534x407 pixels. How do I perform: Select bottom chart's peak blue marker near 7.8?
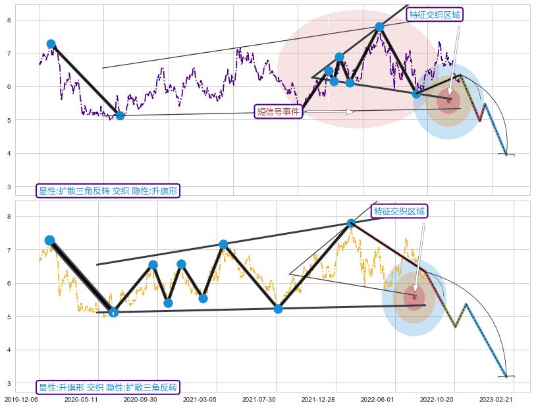pos(351,223)
